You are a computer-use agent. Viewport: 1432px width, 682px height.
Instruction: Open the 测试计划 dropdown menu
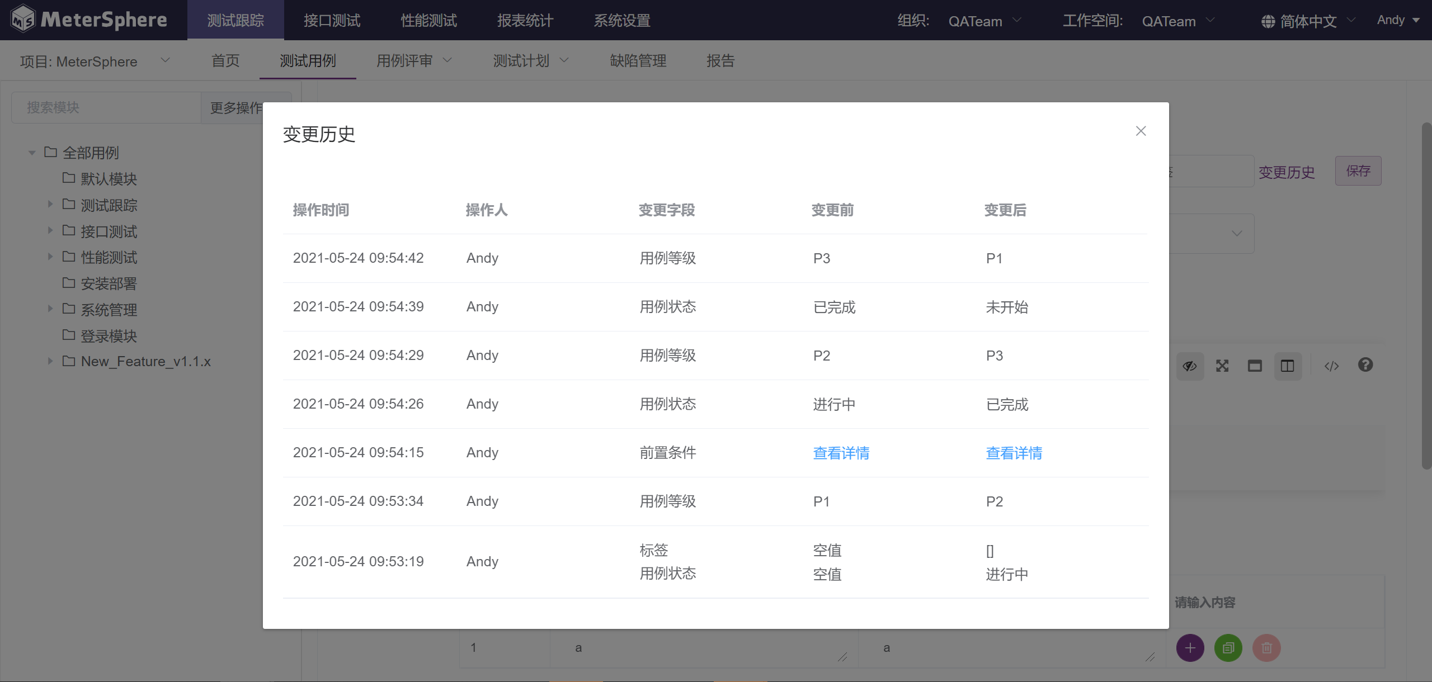(x=531, y=60)
